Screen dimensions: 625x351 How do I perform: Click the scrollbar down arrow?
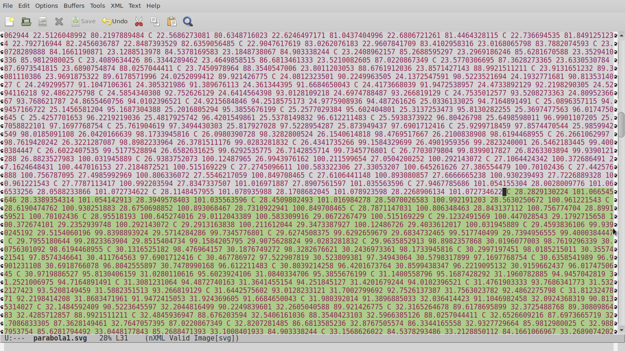point(622,330)
